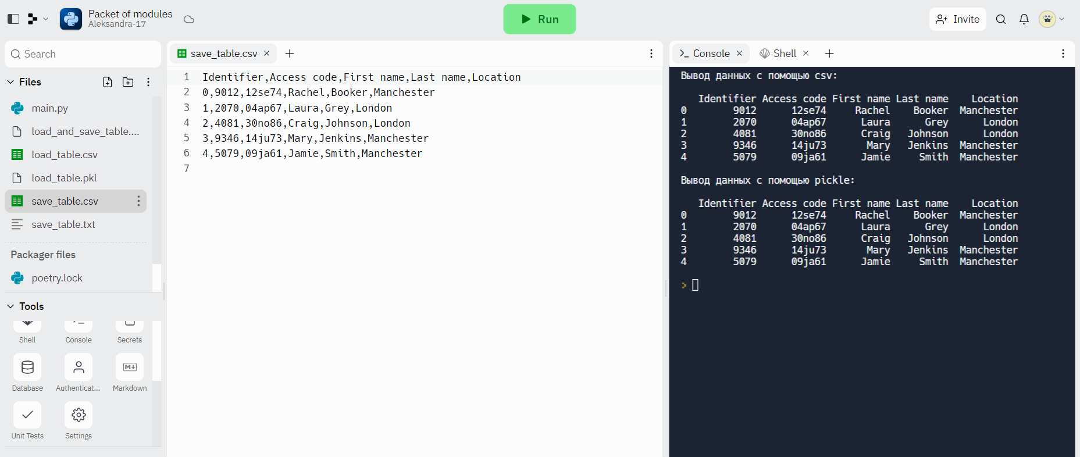Collapse the Tools section
This screenshot has height=457, width=1080.
coord(10,306)
